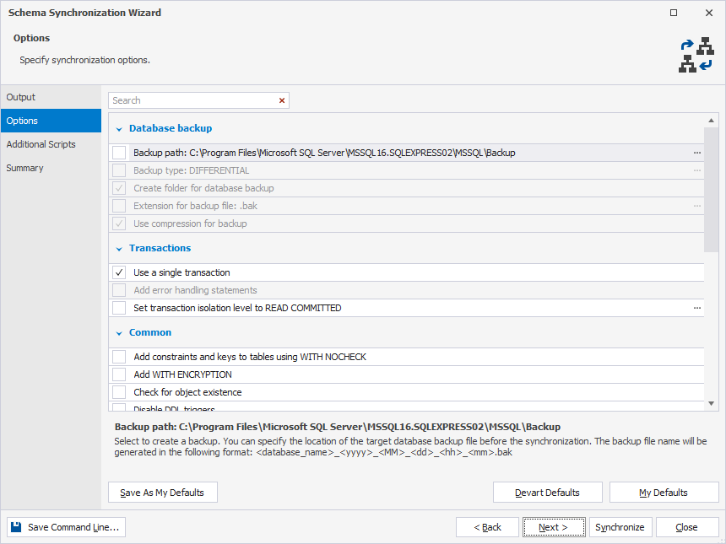Click the Backup type ellipsis button
726x544 pixels.
tap(697, 170)
